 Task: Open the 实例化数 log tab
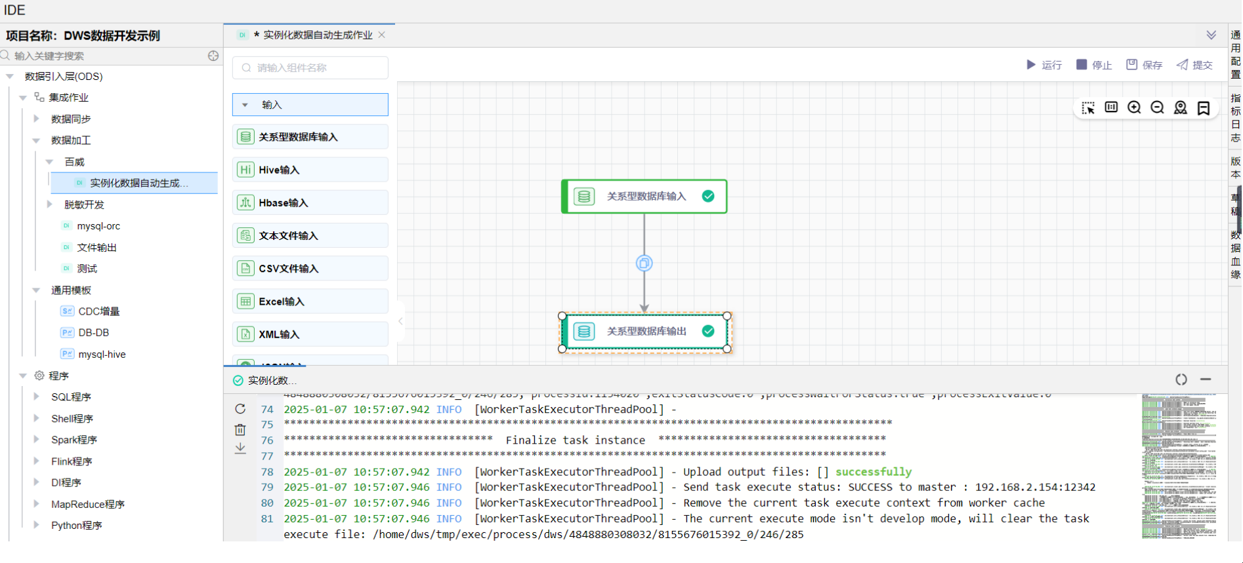click(271, 380)
